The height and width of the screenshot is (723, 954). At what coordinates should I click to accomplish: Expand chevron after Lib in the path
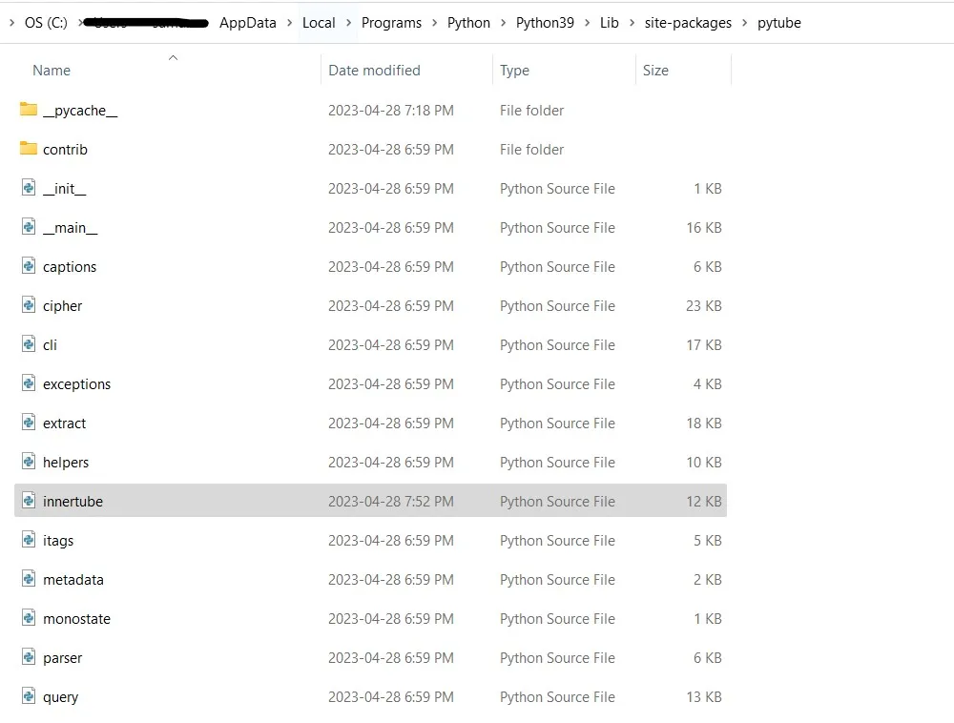(633, 23)
